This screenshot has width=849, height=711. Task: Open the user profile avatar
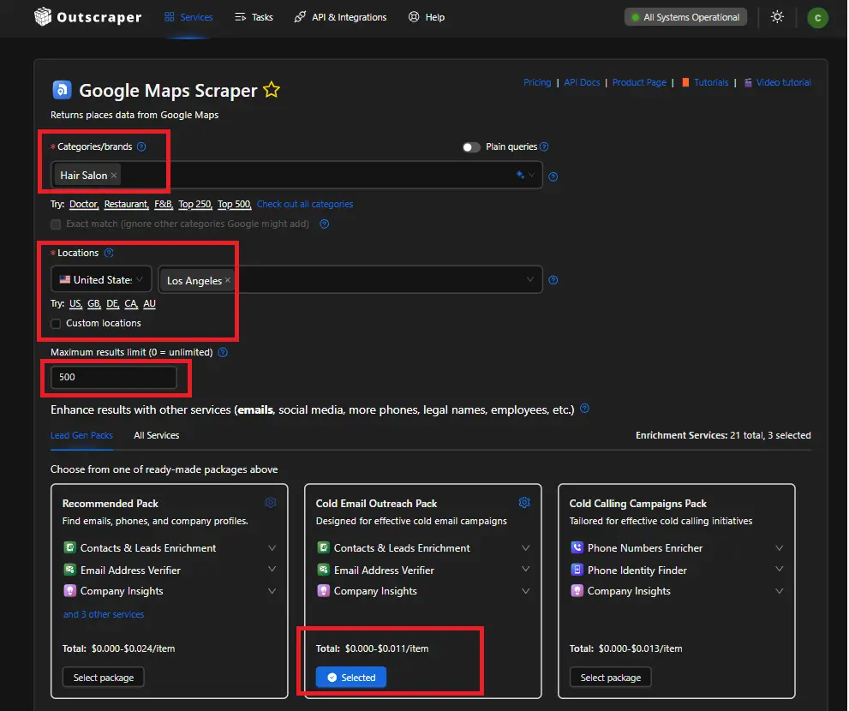point(817,17)
